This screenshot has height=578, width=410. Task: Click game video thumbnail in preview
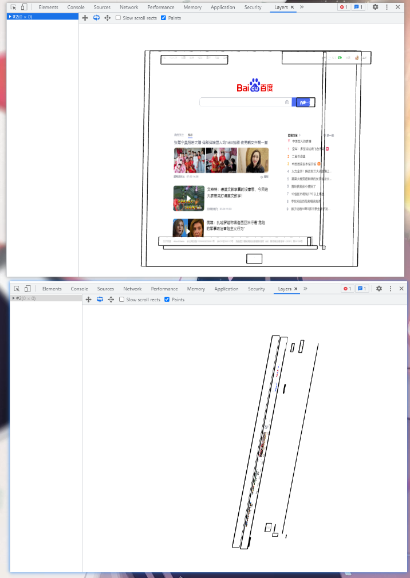click(x=188, y=198)
